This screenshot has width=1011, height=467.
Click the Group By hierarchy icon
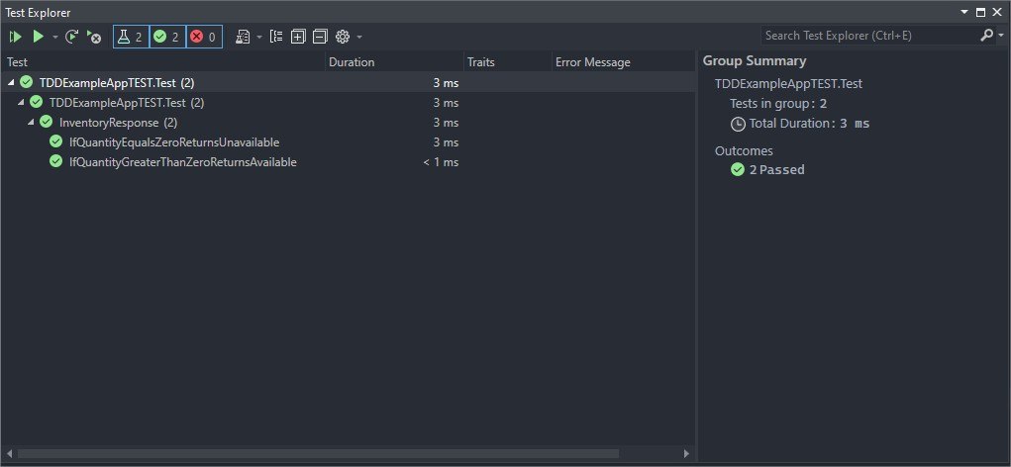276,37
